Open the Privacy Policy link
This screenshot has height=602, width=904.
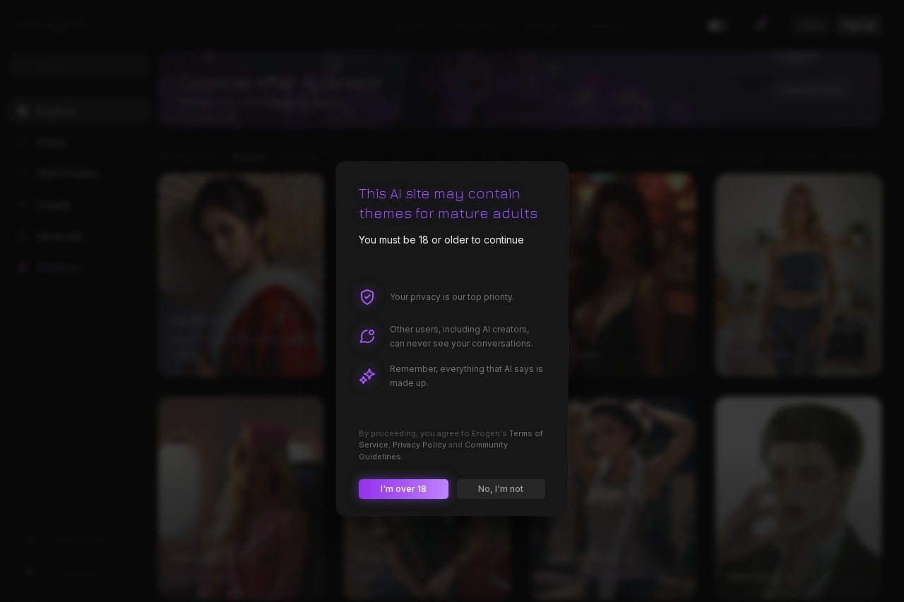point(420,445)
